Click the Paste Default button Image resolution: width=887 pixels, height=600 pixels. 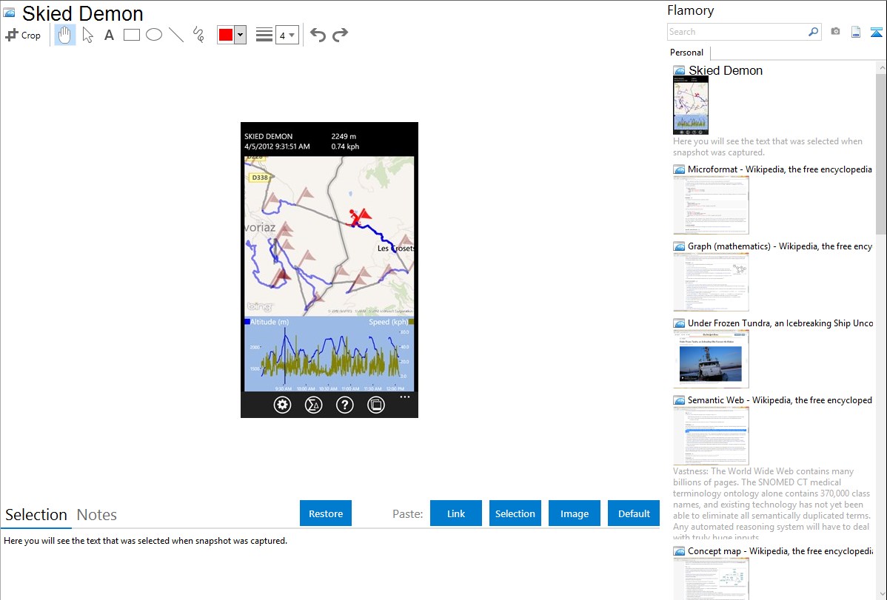[x=634, y=513]
